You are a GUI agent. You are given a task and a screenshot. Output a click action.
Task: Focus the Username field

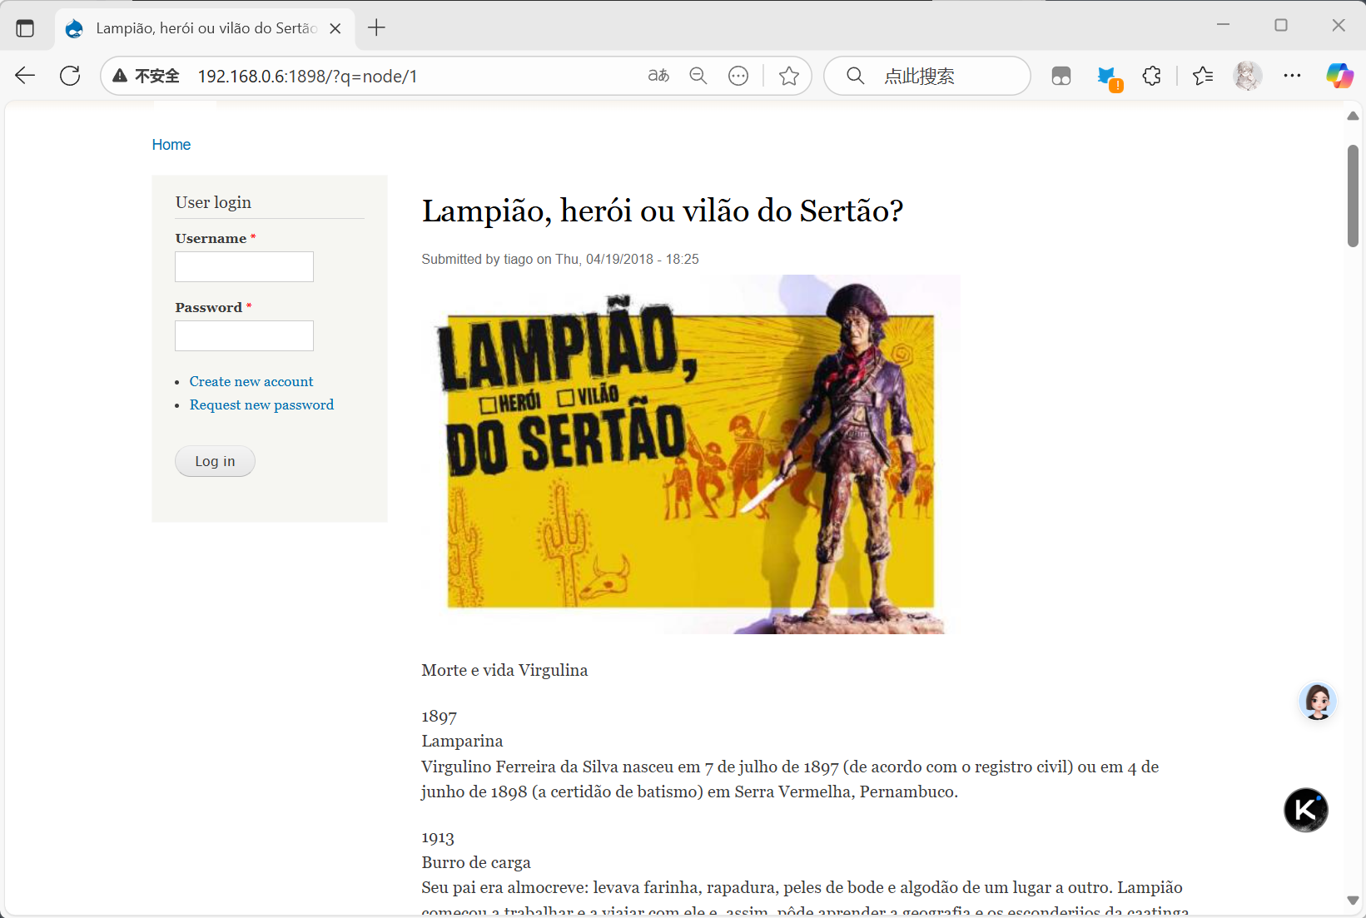click(244, 266)
